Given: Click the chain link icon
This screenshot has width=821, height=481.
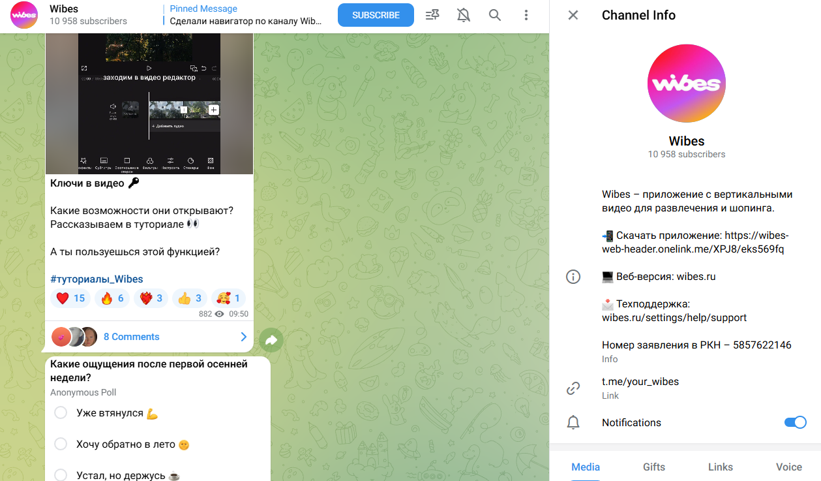Looking at the screenshot, I should [x=573, y=388].
